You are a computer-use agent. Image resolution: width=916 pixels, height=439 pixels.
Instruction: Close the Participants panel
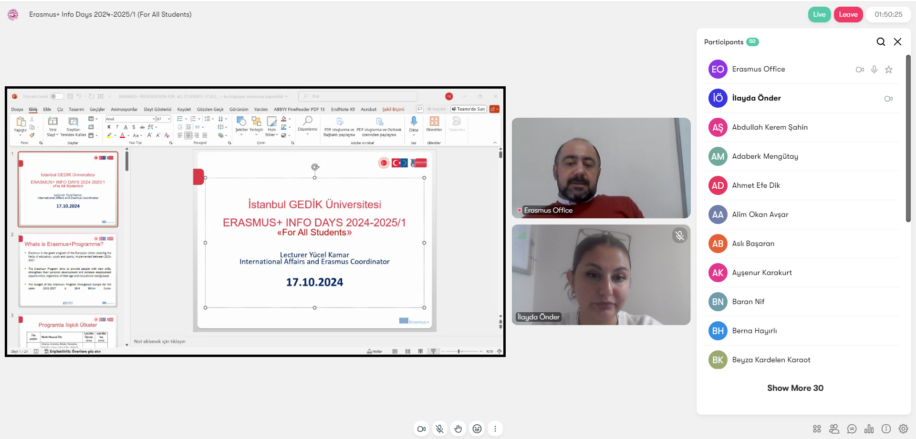(897, 42)
